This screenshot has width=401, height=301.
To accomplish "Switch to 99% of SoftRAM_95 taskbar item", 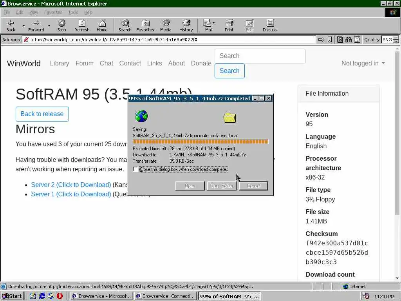I will [x=229, y=296].
